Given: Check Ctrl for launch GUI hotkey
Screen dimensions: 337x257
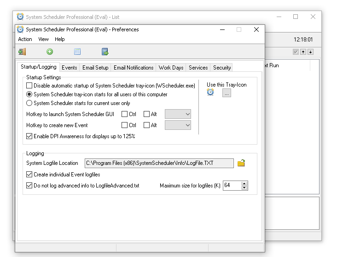Looking at the screenshot, I should click(124, 114).
